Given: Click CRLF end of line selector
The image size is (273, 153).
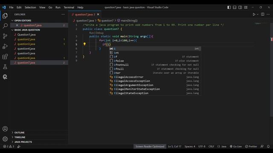Looking at the screenshot, I should coord(211,146).
